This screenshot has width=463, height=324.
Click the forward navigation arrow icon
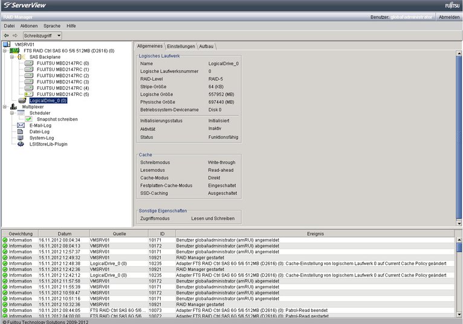coord(15,36)
